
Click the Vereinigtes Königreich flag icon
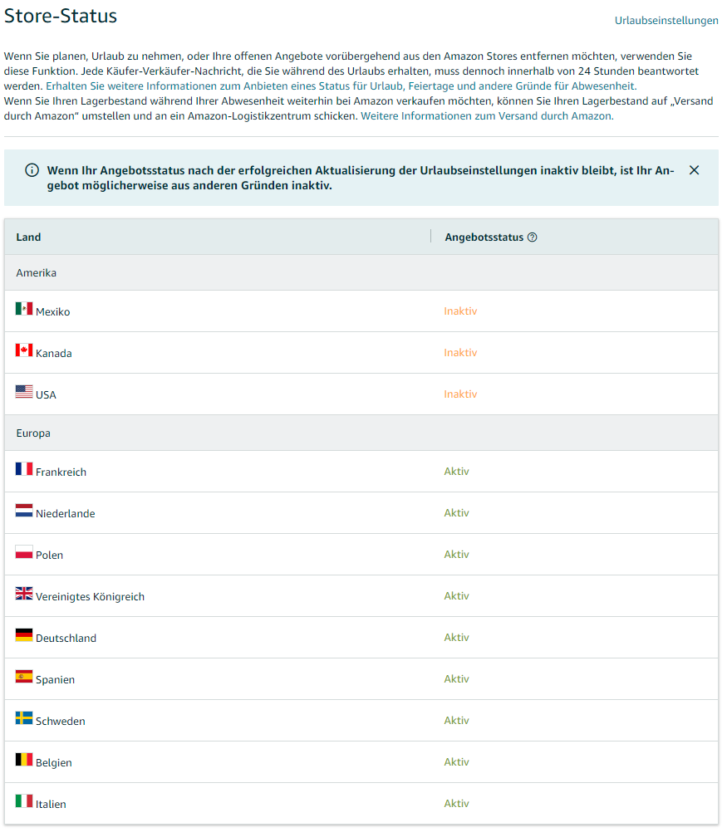point(24,594)
